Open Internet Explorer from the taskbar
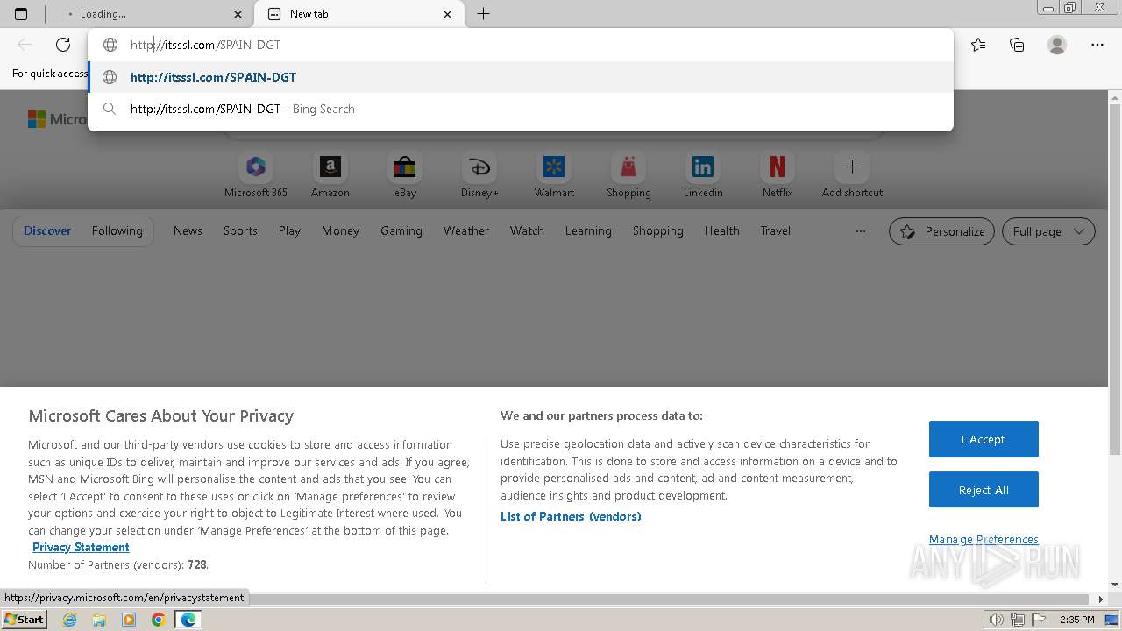Viewport: 1122px width, 631px height. 70,620
